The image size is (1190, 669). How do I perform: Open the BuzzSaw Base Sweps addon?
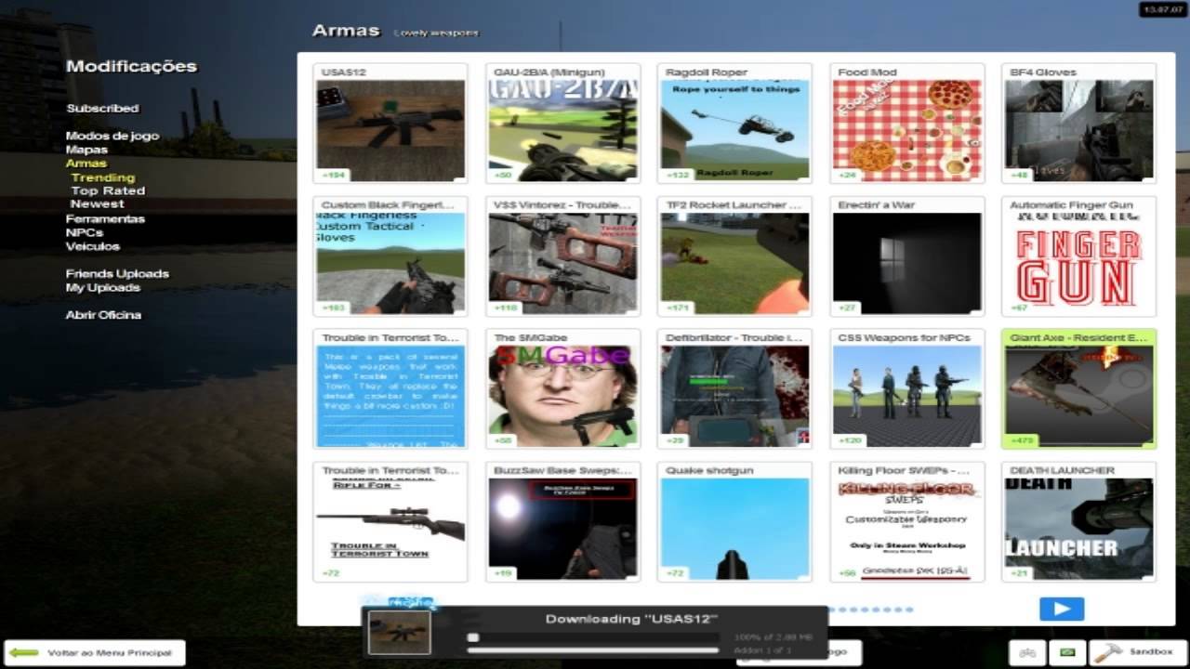click(x=562, y=522)
